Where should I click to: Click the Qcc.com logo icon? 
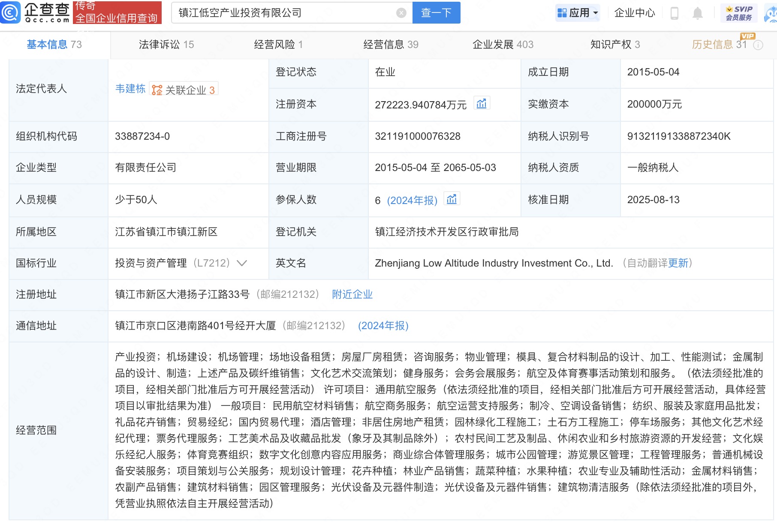10,12
